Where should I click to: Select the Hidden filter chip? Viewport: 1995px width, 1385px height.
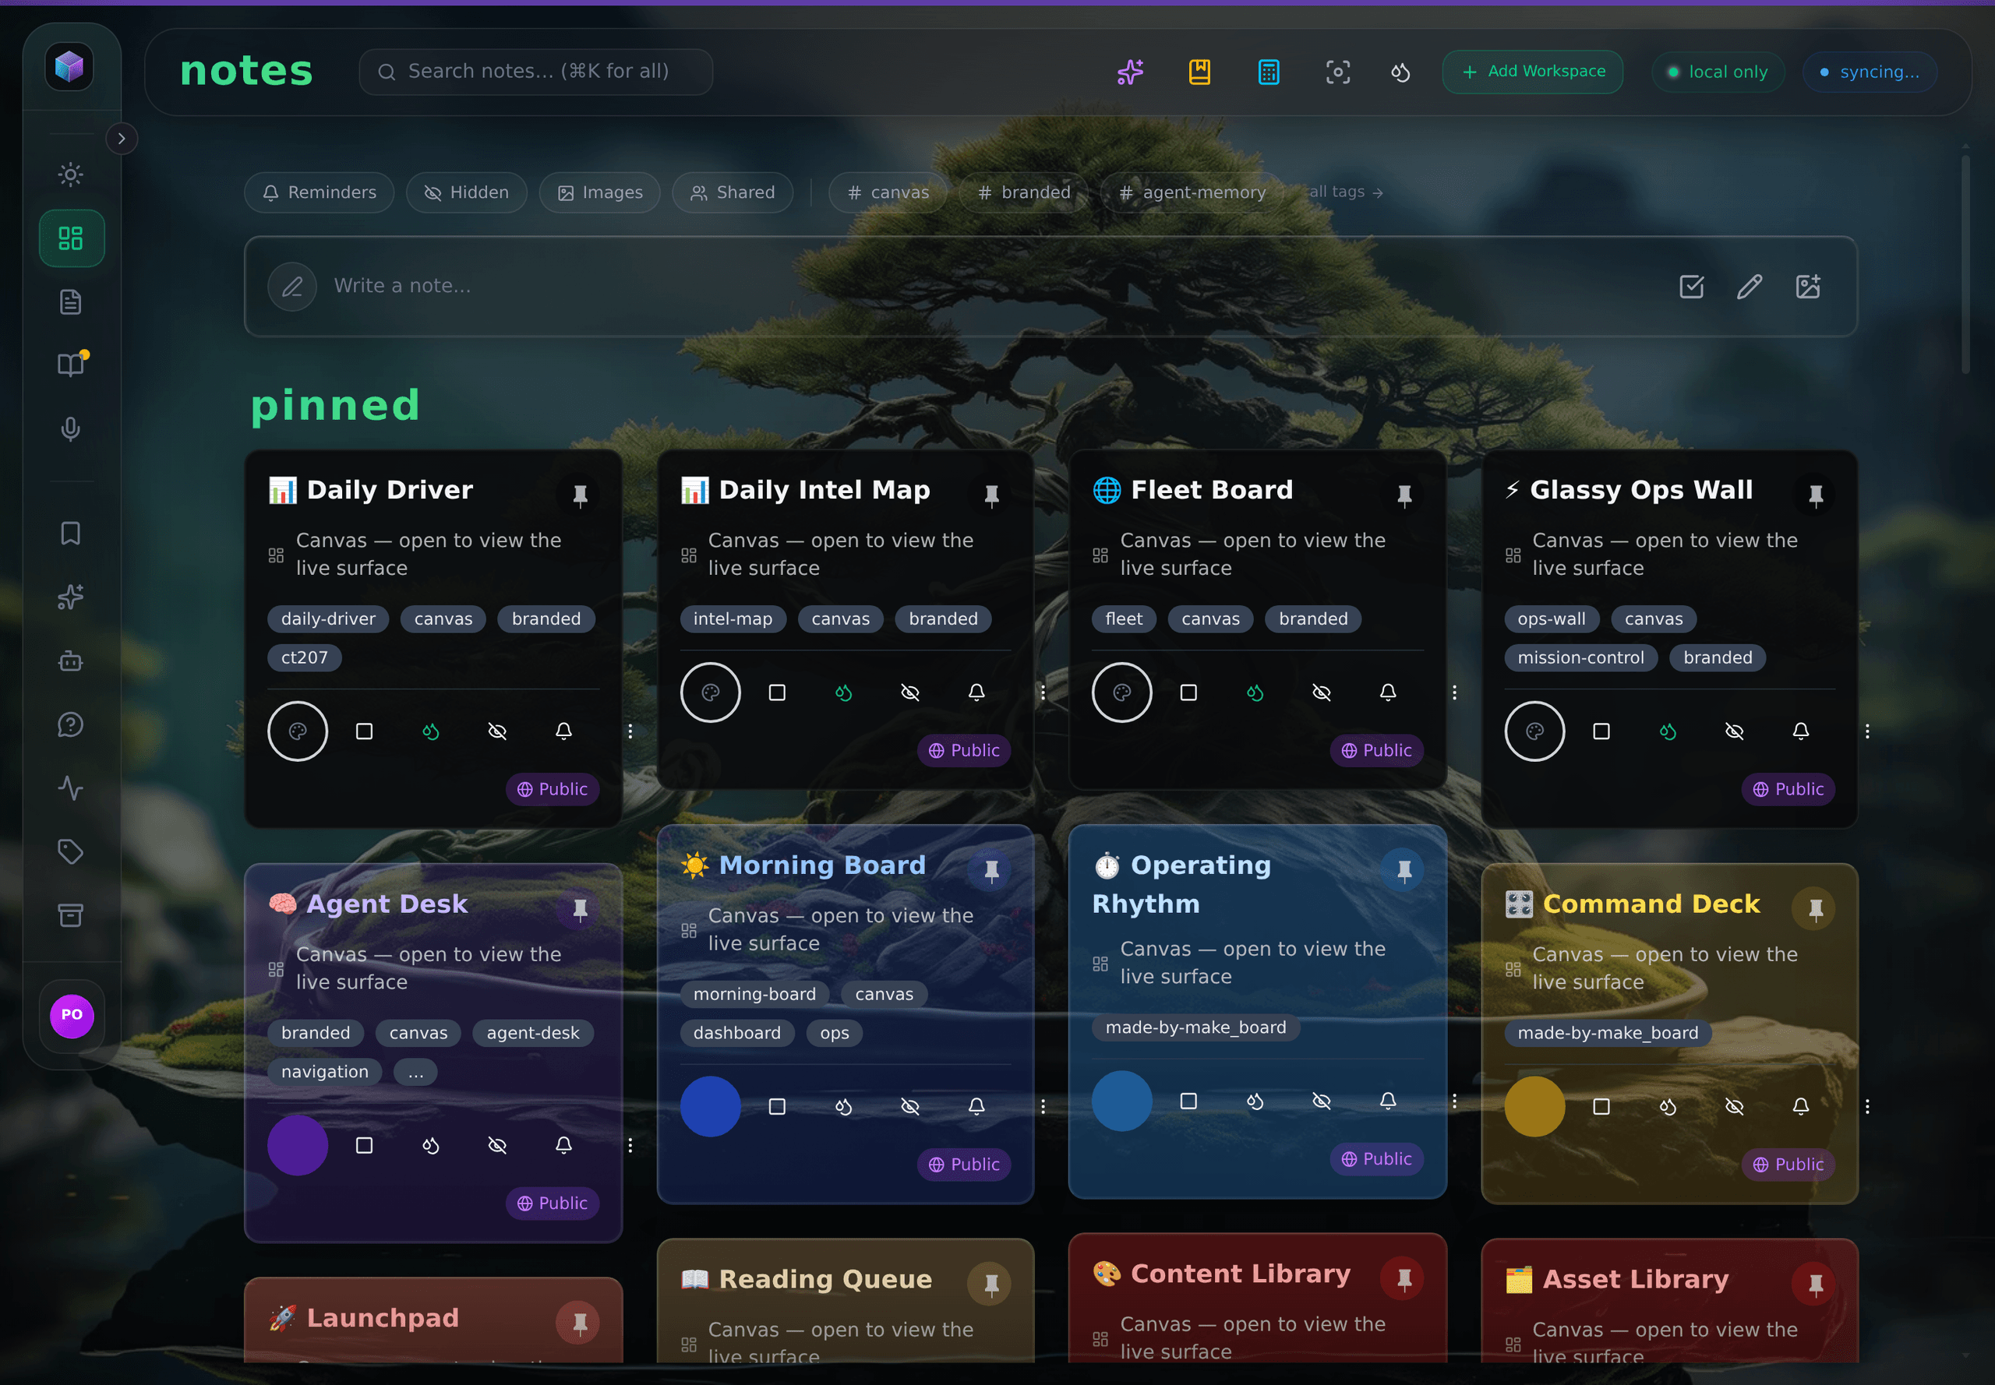point(466,192)
